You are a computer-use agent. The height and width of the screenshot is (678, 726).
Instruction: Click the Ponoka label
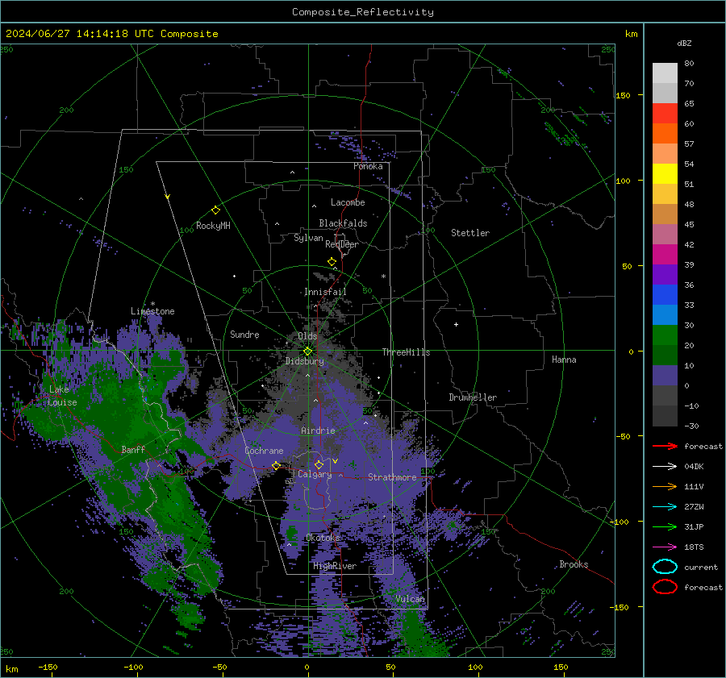click(x=368, y=166)
